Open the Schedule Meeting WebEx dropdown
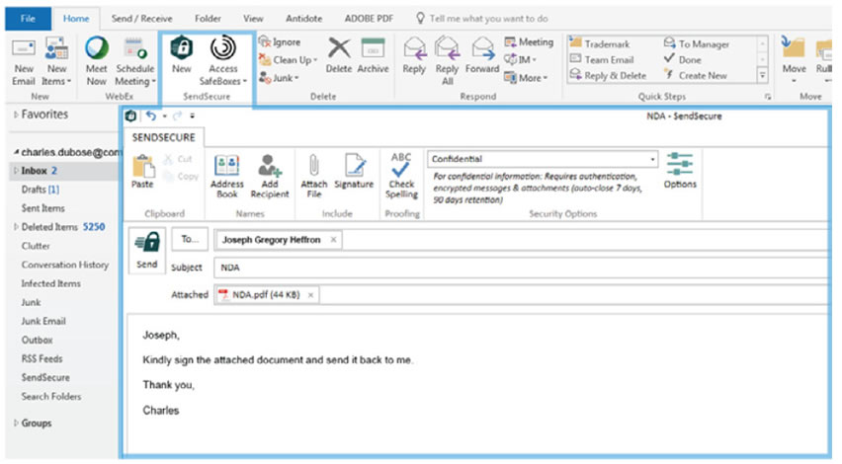This screenshot has height=464, width=842. pos(134,61)
